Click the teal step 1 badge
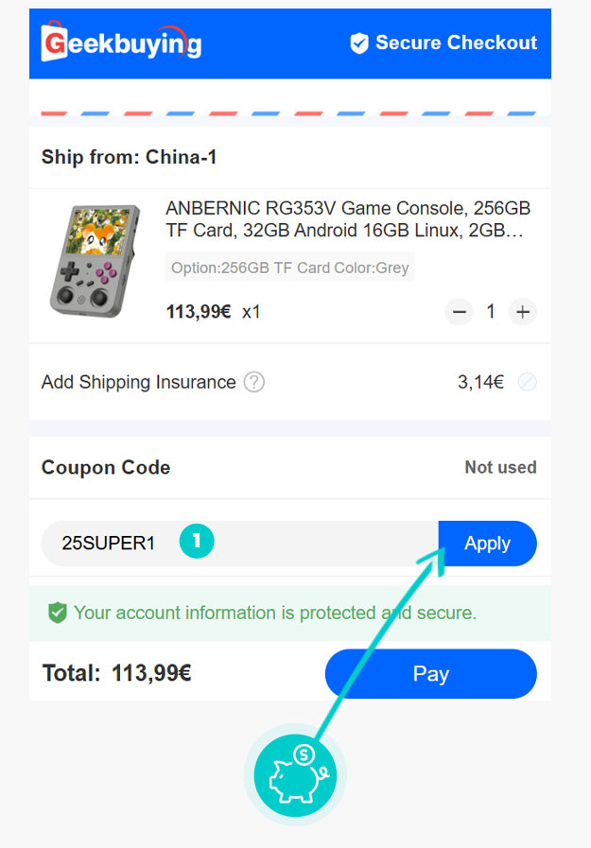 197,542
